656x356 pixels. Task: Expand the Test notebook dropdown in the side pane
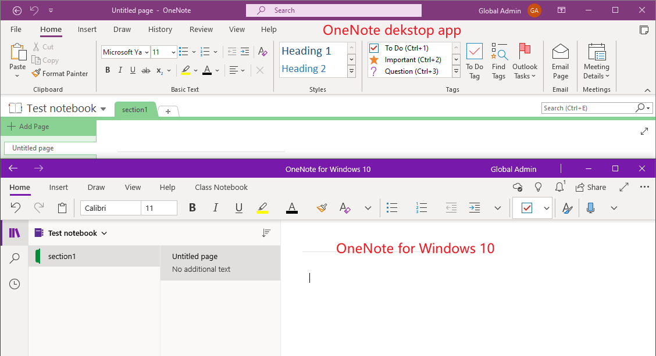pos(104,232)
